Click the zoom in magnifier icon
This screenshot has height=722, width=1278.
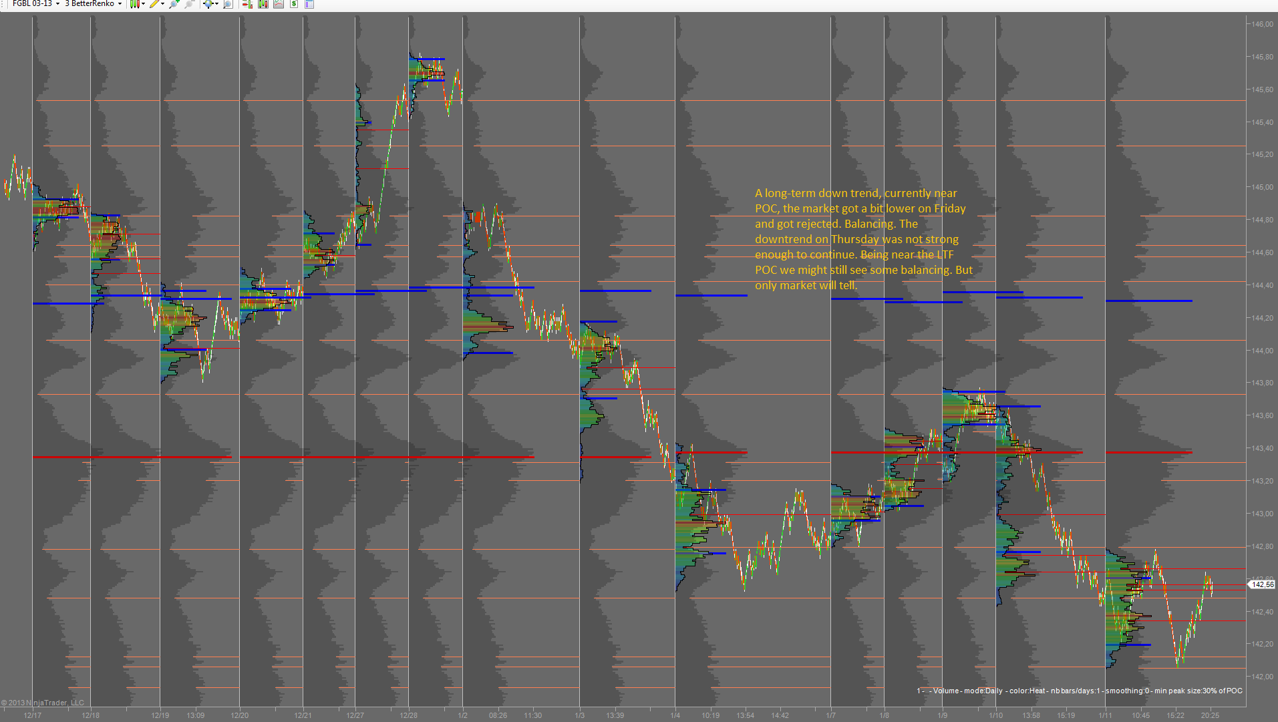click(174, 4)
